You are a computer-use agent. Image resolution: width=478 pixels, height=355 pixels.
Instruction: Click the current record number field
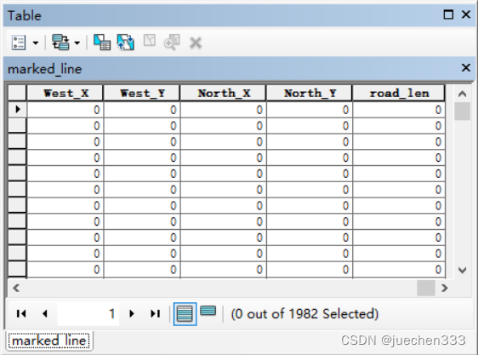[x=88, y=313]
